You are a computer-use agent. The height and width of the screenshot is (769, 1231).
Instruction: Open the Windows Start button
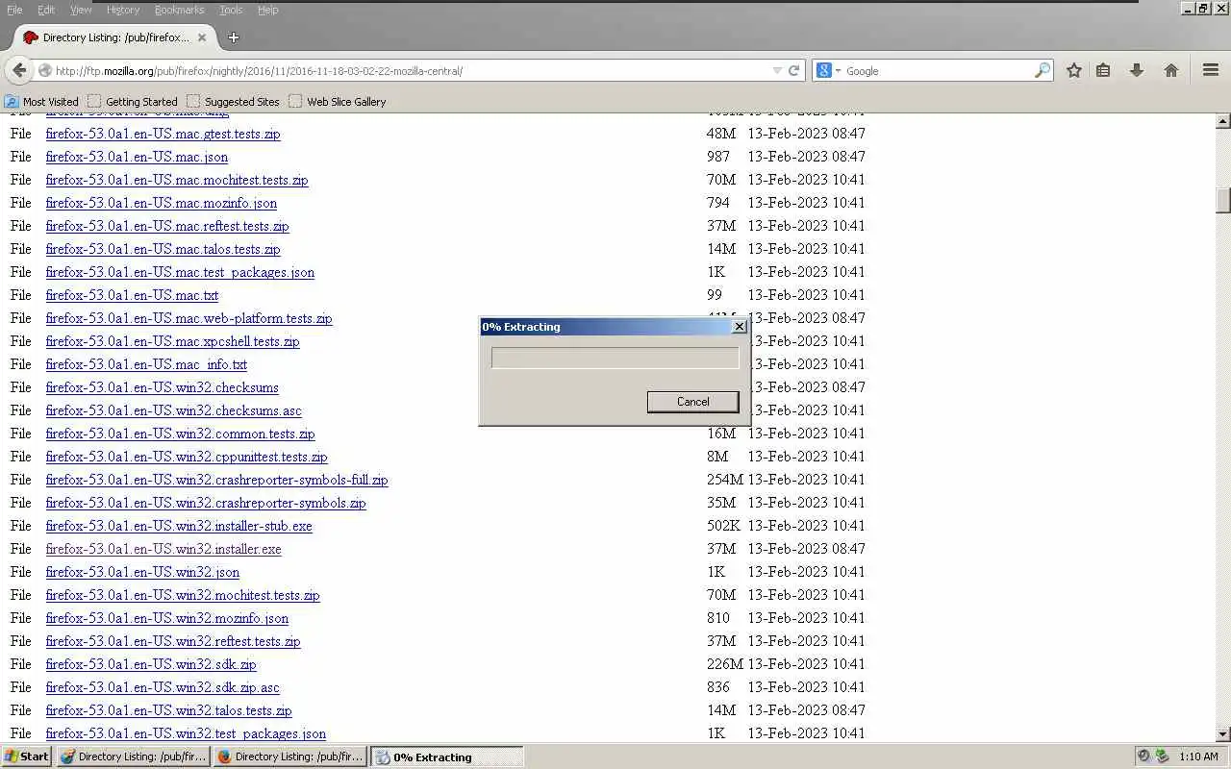click(x=26, y=757)
